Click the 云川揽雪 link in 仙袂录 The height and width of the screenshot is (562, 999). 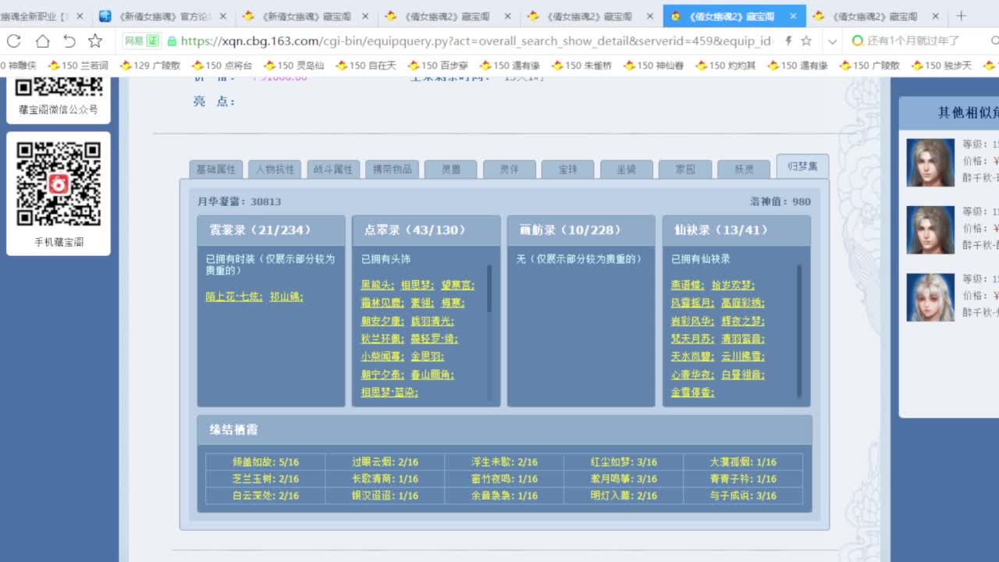click(x=742, y=357)
